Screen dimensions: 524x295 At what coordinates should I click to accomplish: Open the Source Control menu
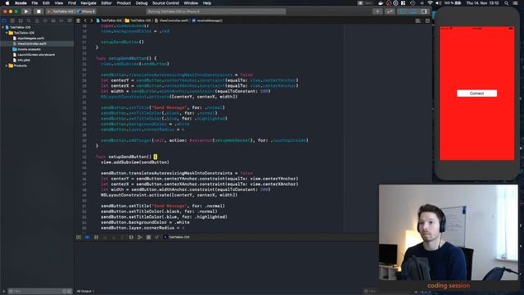[x=165, y=3]
